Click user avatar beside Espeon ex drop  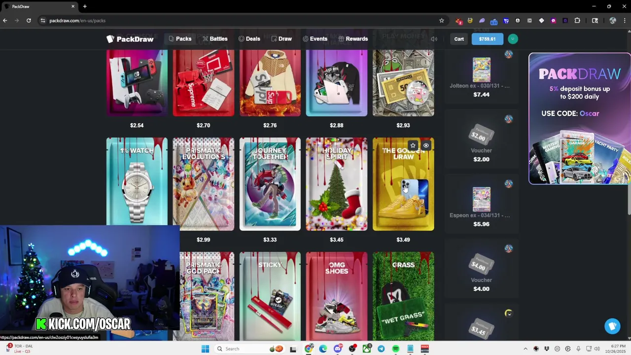(x=508, y=183)
